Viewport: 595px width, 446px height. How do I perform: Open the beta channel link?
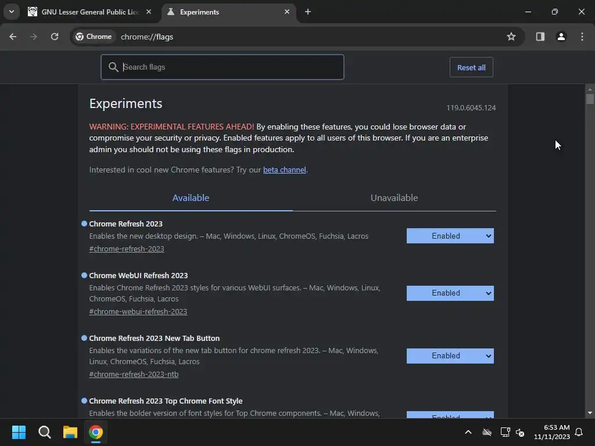pos(284,170)
